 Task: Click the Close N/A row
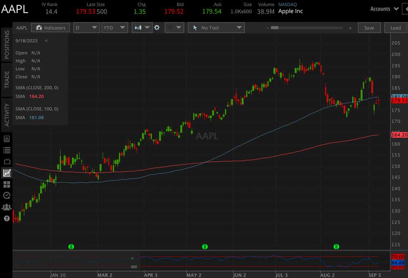click(x=28, y=77)
